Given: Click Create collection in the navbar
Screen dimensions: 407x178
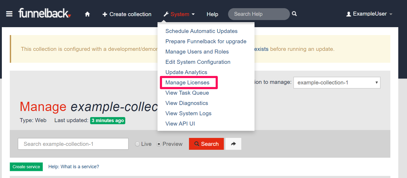Looking at the screenshot, I should point(127,14).
